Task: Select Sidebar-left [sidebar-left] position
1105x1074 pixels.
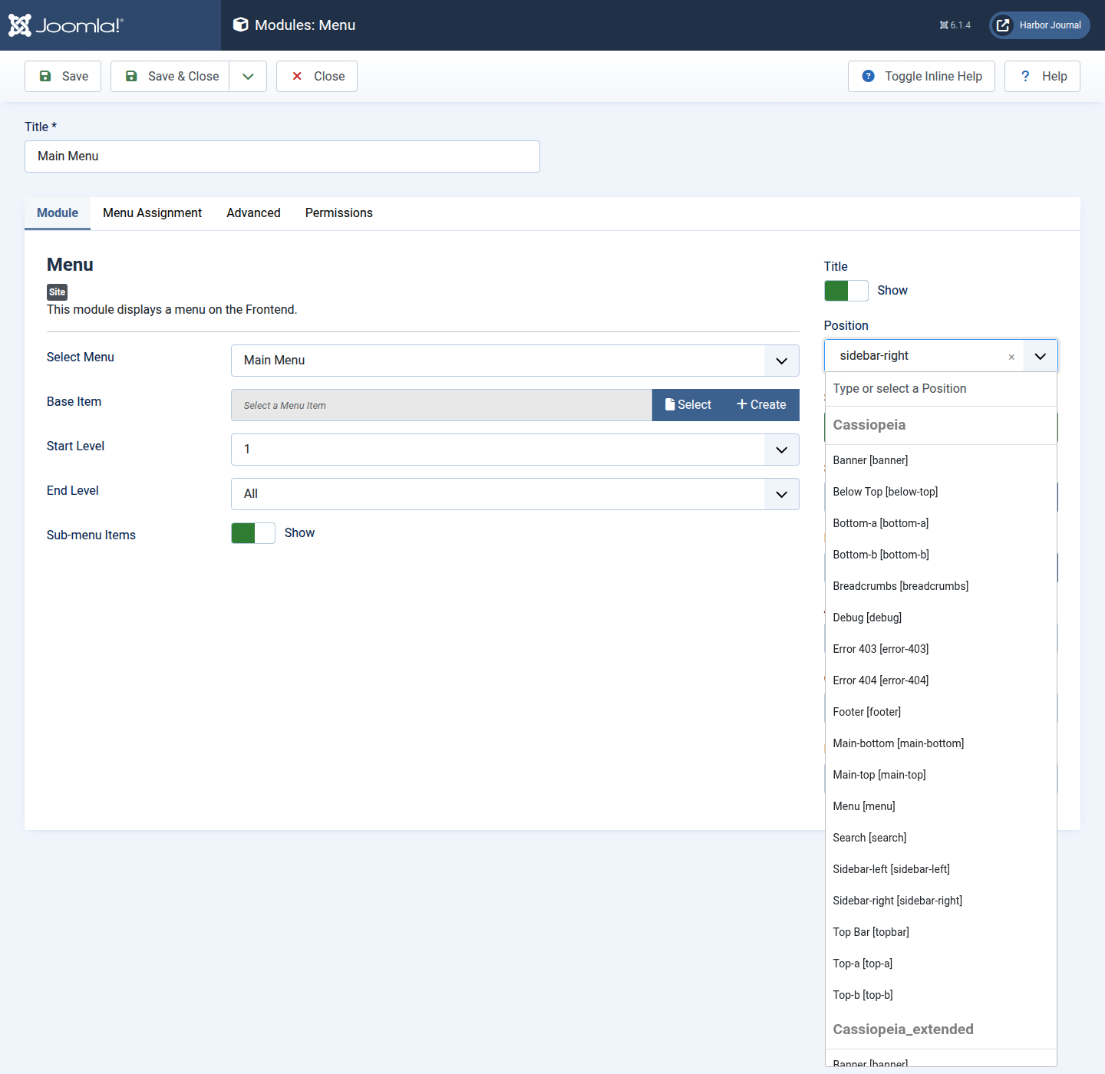Action: tap(941, 869)
